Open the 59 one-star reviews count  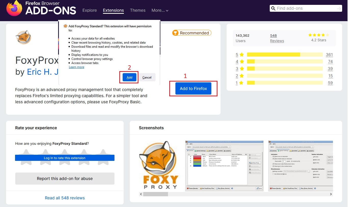click(330, 83)
